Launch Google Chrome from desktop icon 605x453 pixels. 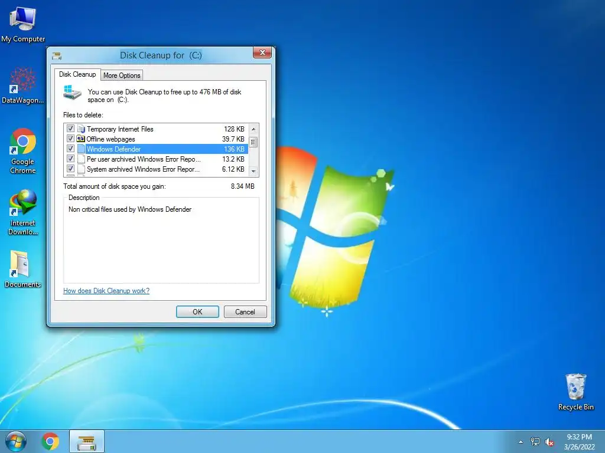23,150
